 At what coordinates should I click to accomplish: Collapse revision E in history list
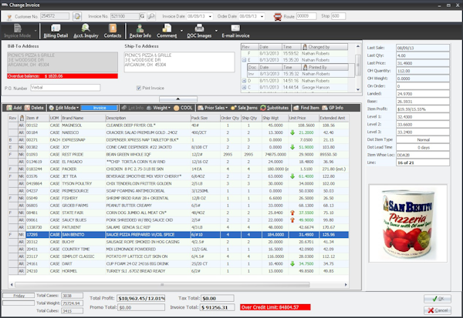click(244, 60)
